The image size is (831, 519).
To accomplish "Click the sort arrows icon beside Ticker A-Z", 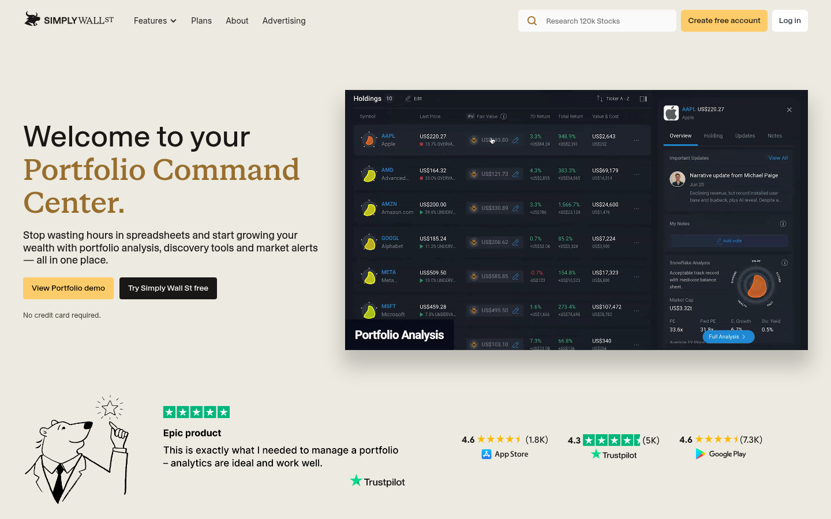I will tap(600, 99).
